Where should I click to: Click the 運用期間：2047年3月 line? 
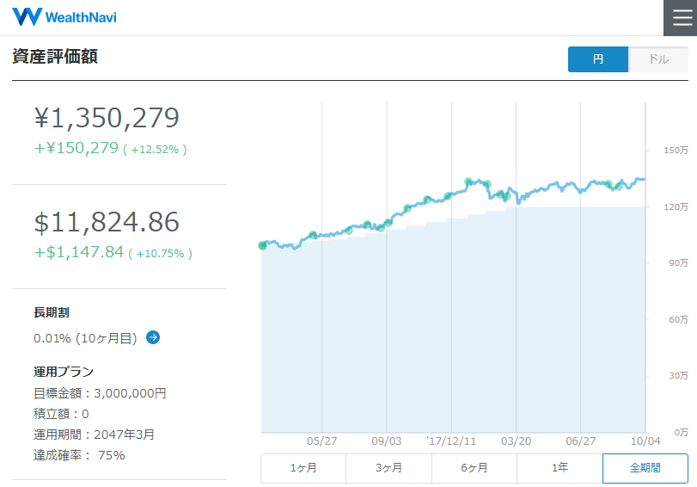(x=95, y=435)
